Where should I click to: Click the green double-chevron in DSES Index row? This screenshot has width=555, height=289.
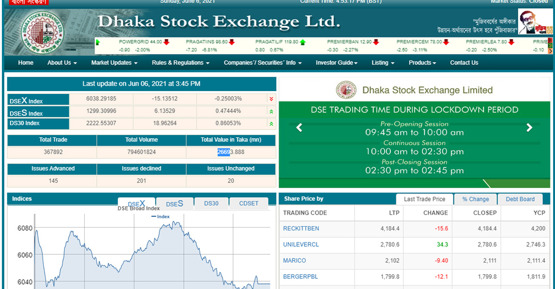(x=271, y=111)
